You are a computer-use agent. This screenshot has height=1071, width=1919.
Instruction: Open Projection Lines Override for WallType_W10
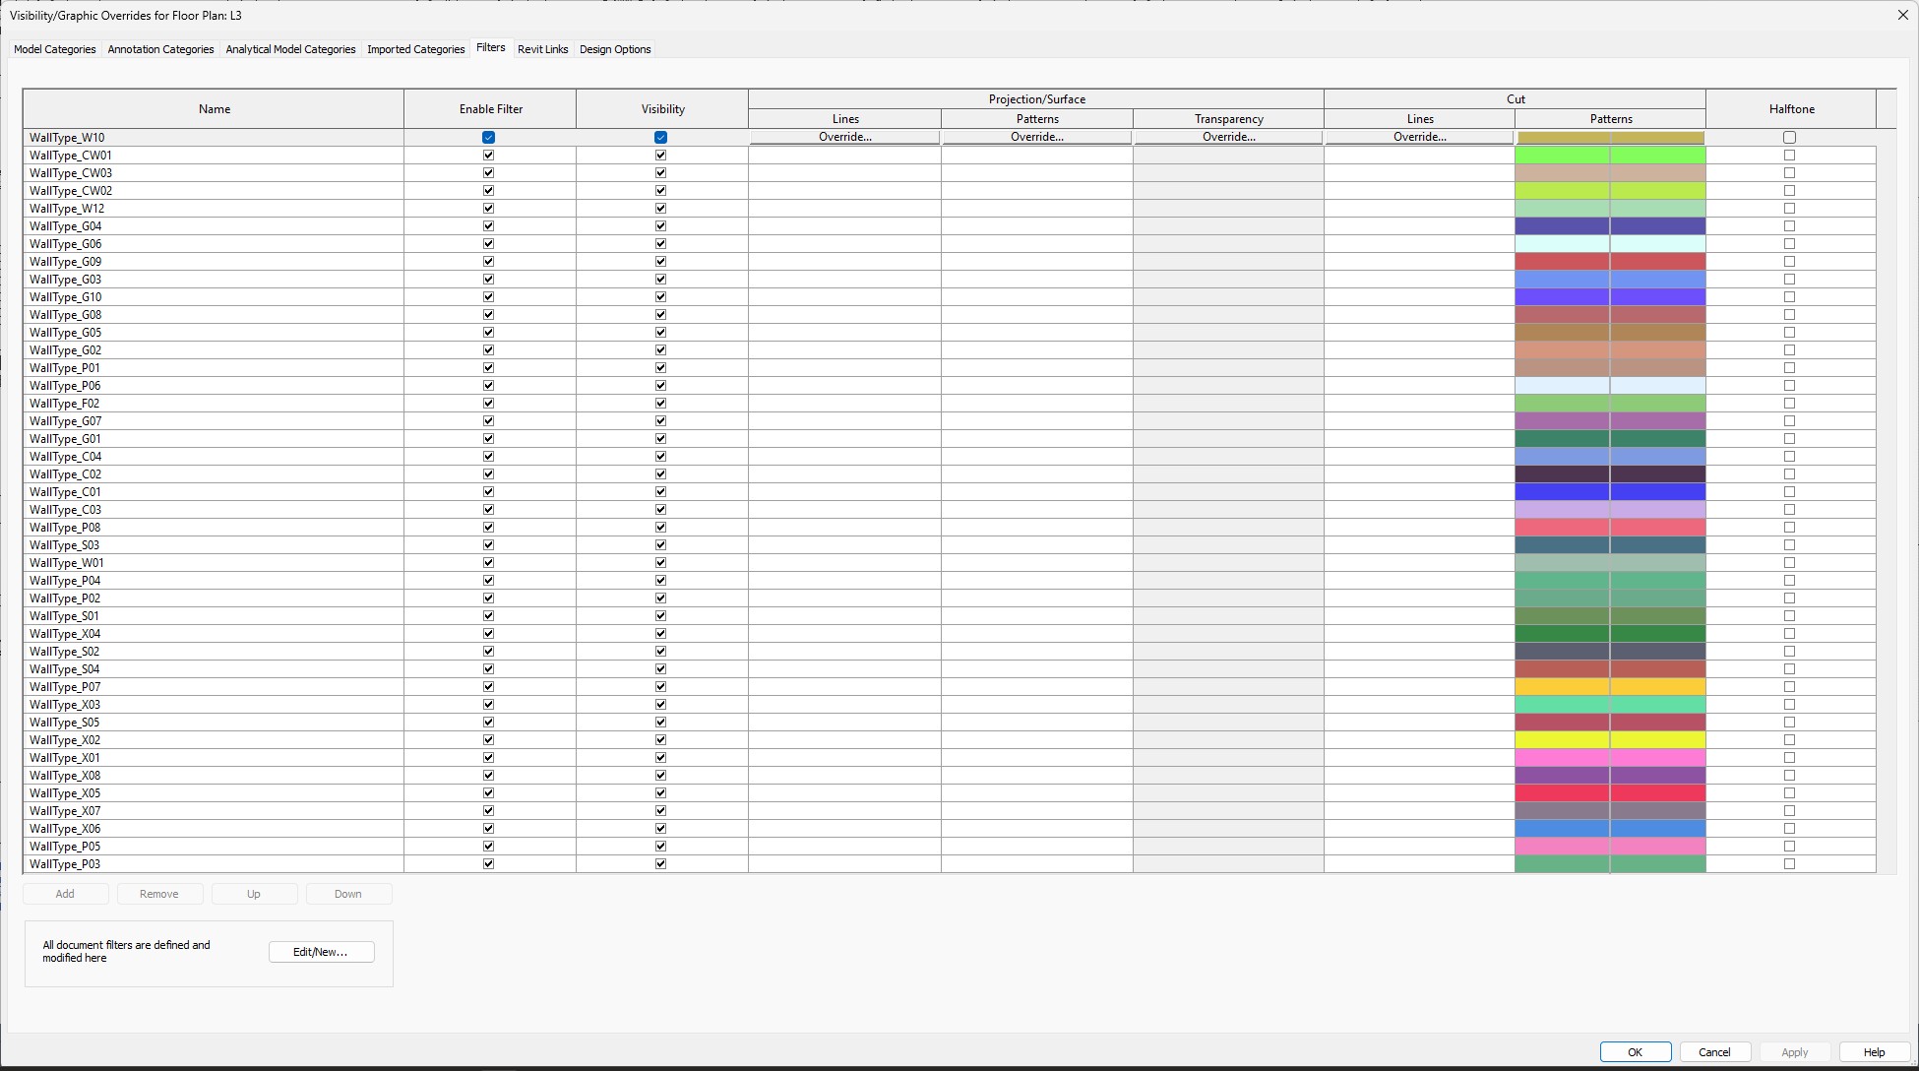pos(844,137)
